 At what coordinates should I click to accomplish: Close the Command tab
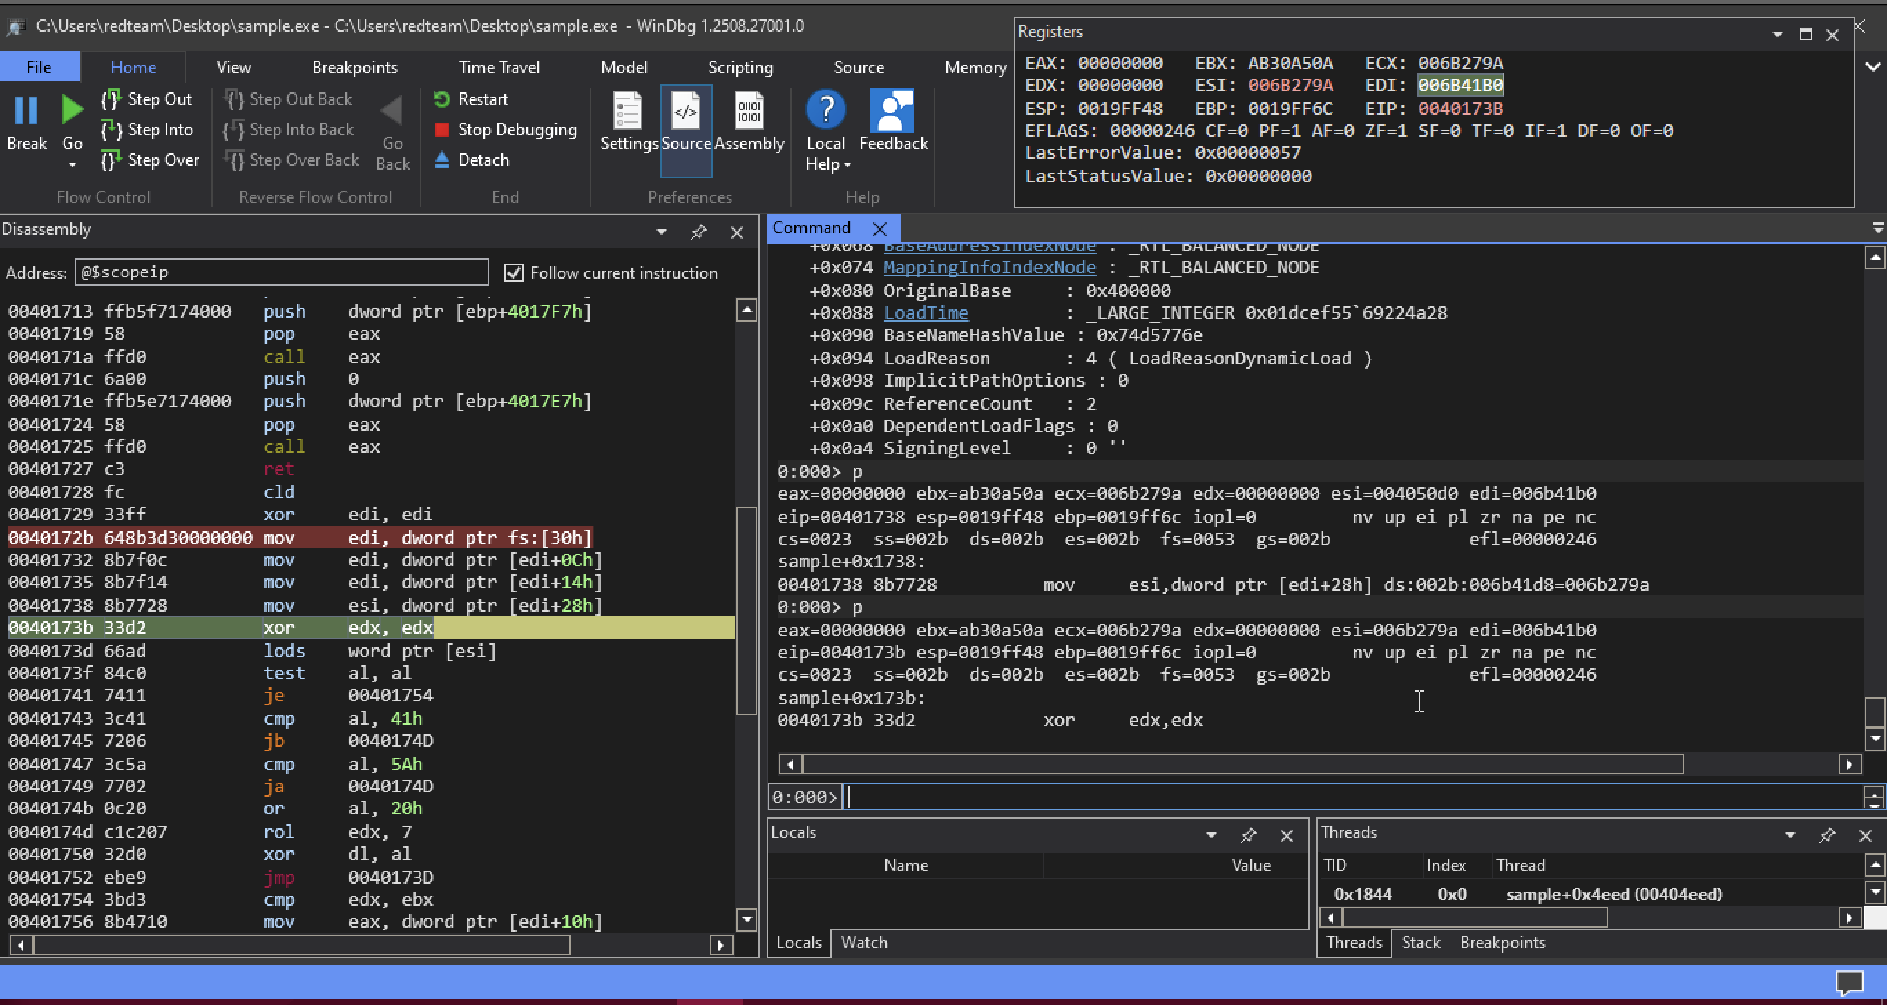tap(880, 228)
